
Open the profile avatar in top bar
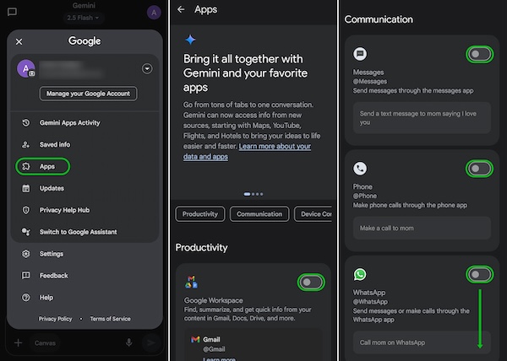tap(153, 12)
